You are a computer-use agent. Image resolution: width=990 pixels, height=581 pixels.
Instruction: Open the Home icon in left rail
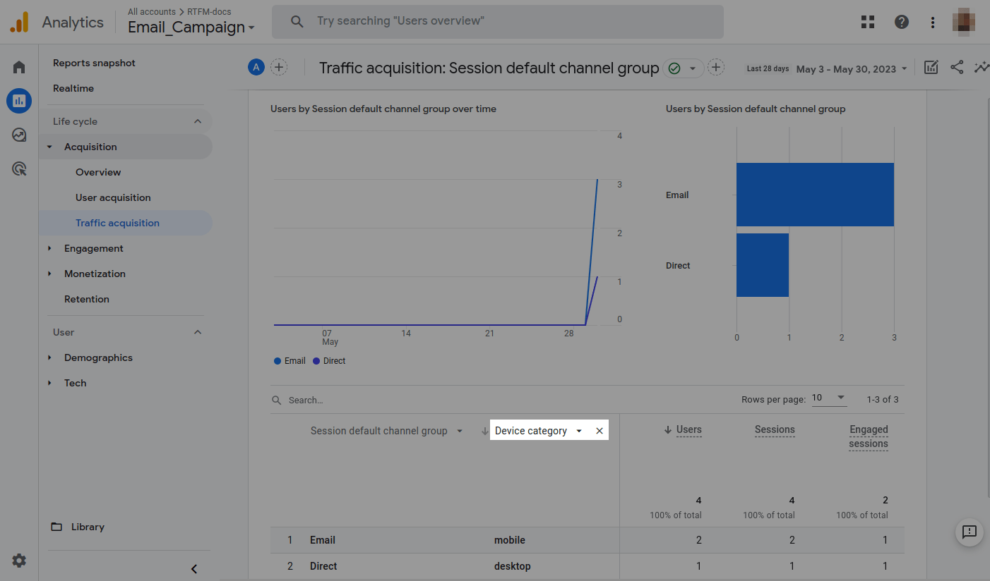[x=19, y=67]
